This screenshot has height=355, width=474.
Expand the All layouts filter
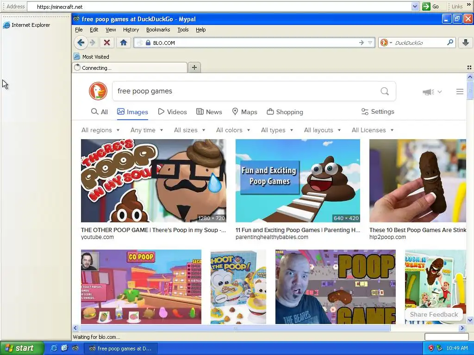322,130
